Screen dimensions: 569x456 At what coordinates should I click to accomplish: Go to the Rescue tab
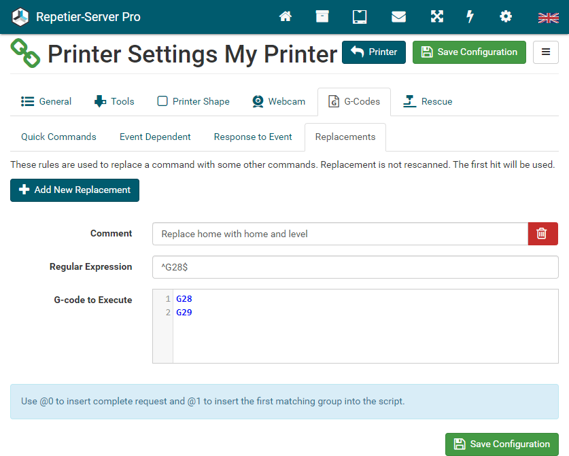tap(428, 101)
